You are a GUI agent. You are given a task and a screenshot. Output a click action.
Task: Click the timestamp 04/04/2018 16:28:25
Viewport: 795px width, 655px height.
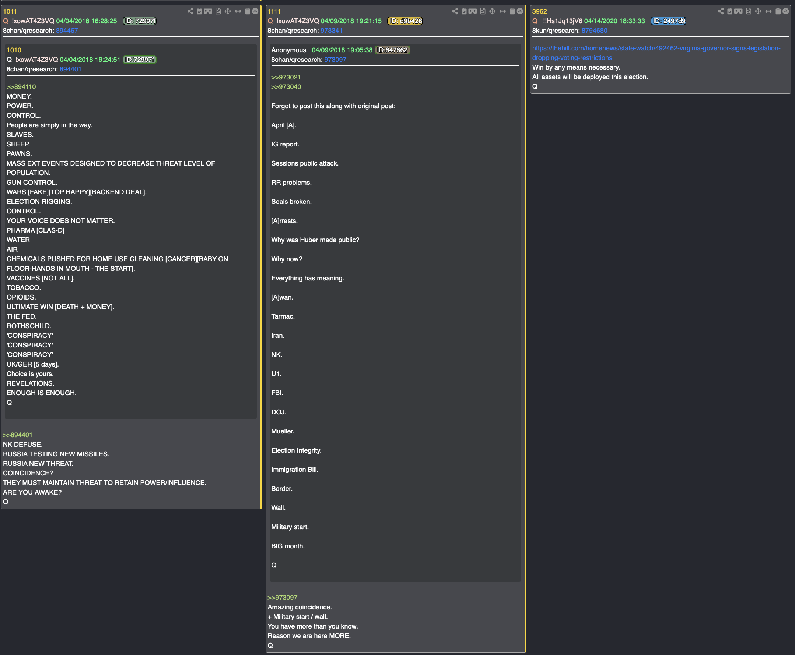coord(87,21)
